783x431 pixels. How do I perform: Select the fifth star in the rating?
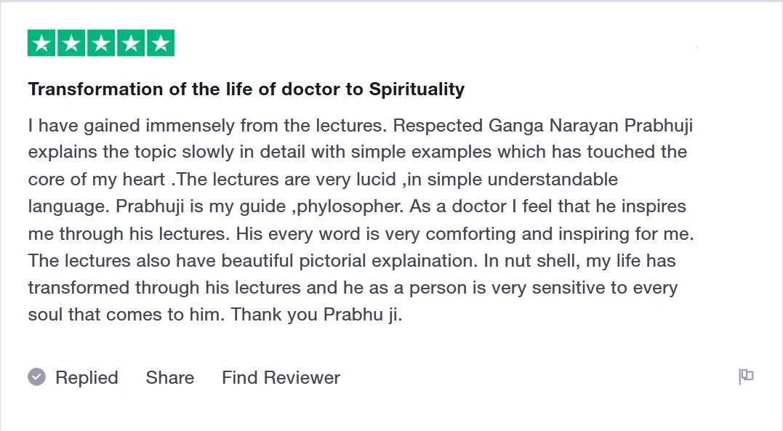point(161,44)
